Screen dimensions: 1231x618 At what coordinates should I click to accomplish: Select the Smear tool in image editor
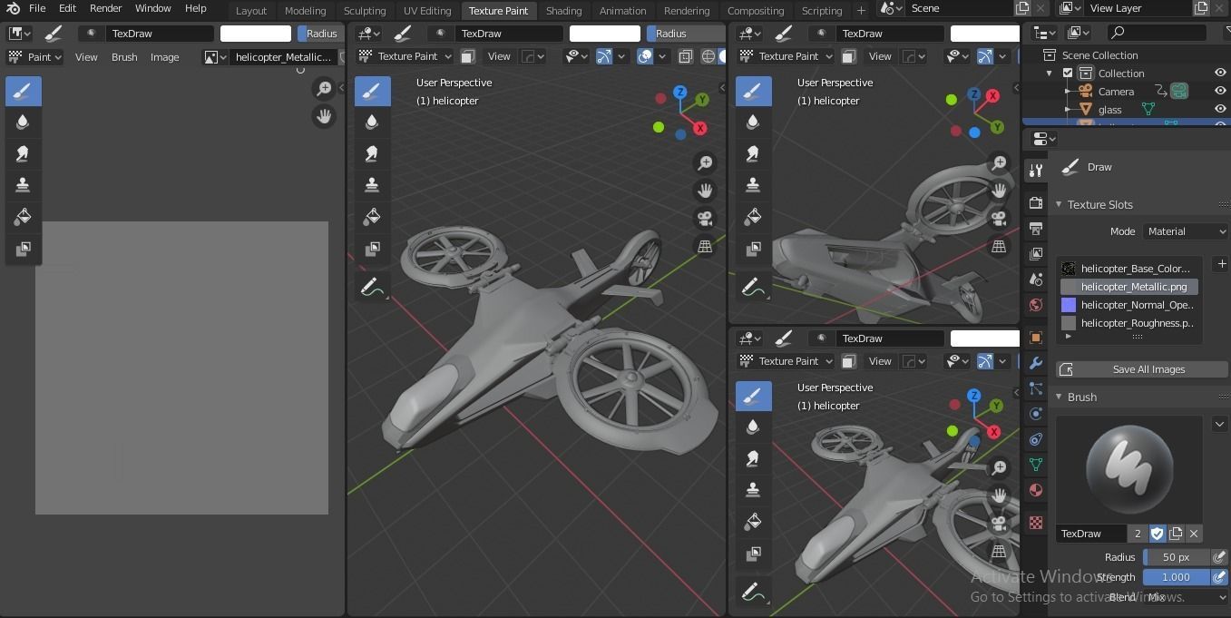(23, 154)
